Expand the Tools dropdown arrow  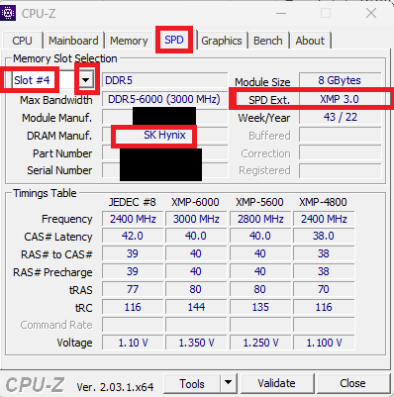click(x=228, y=384)
